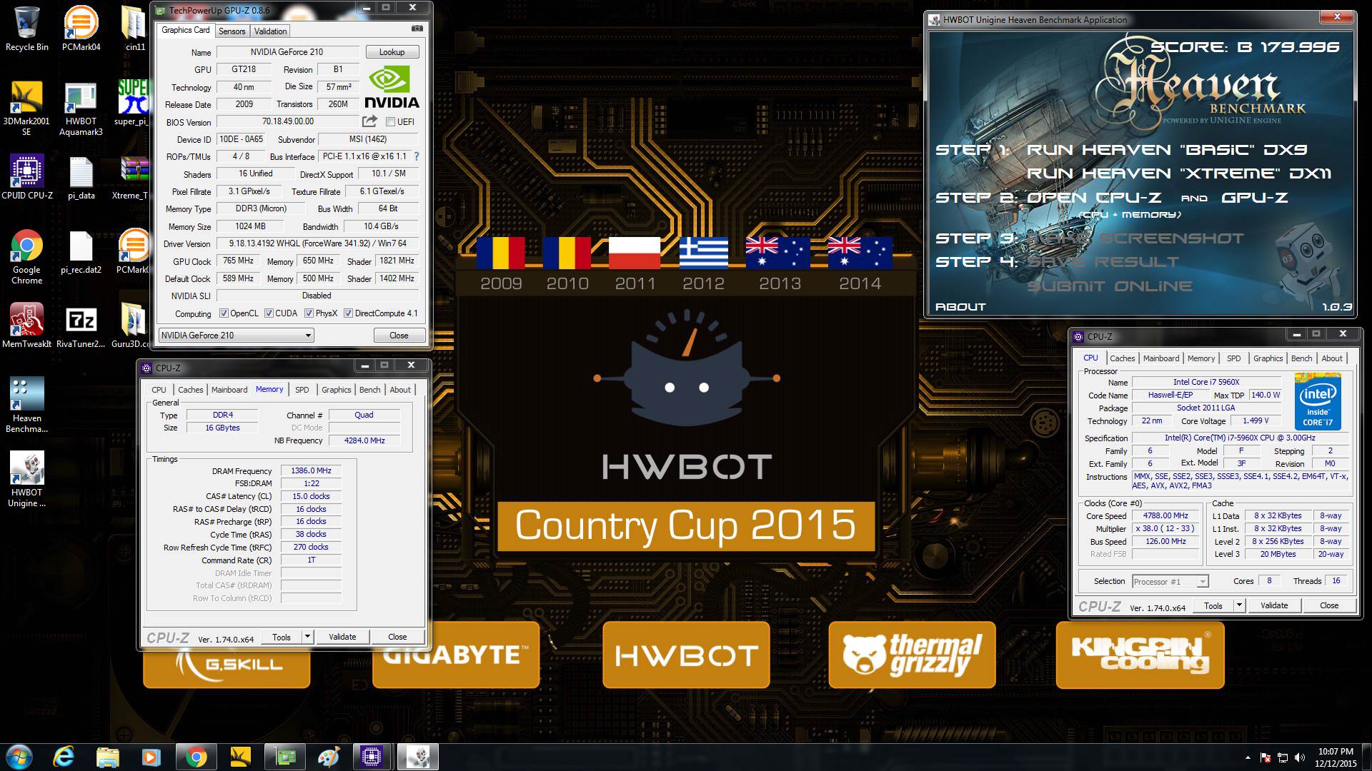
Task: Open Windows Explorer from taskbar
Action: pos(107,757)
